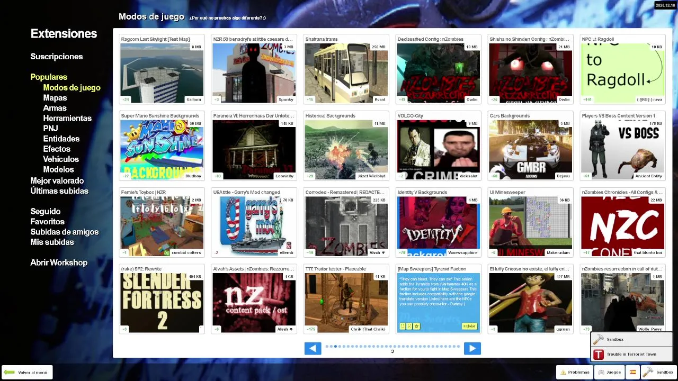The image size is (678, 381).
Task: Go to the next page with the right arrow
Action: pyautogui.click(x=472, y=348)
